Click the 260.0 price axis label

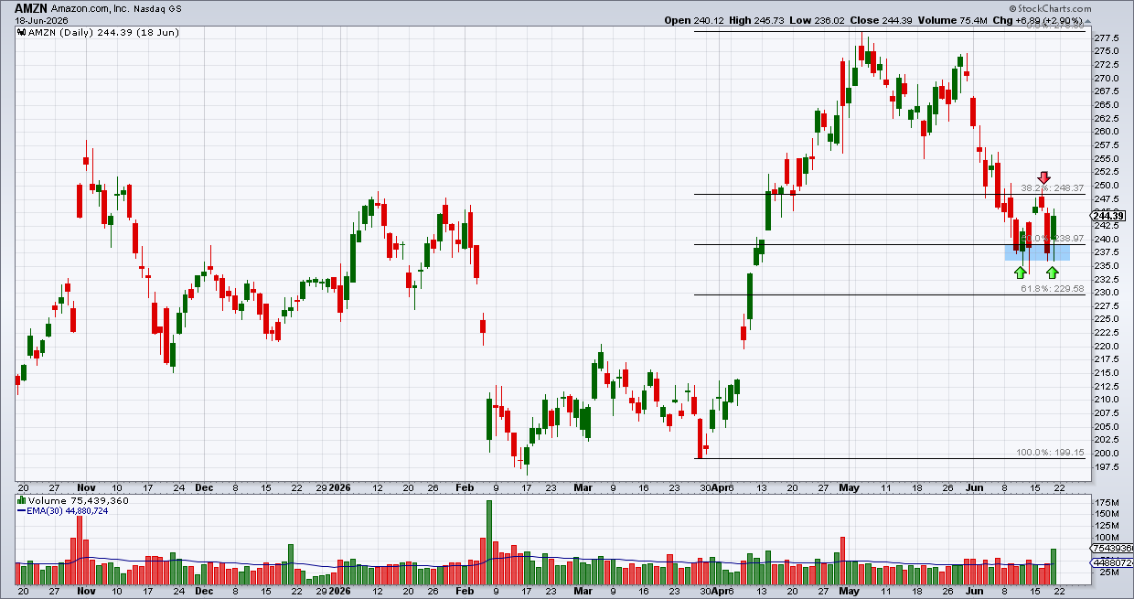(x=1107, y=132)
